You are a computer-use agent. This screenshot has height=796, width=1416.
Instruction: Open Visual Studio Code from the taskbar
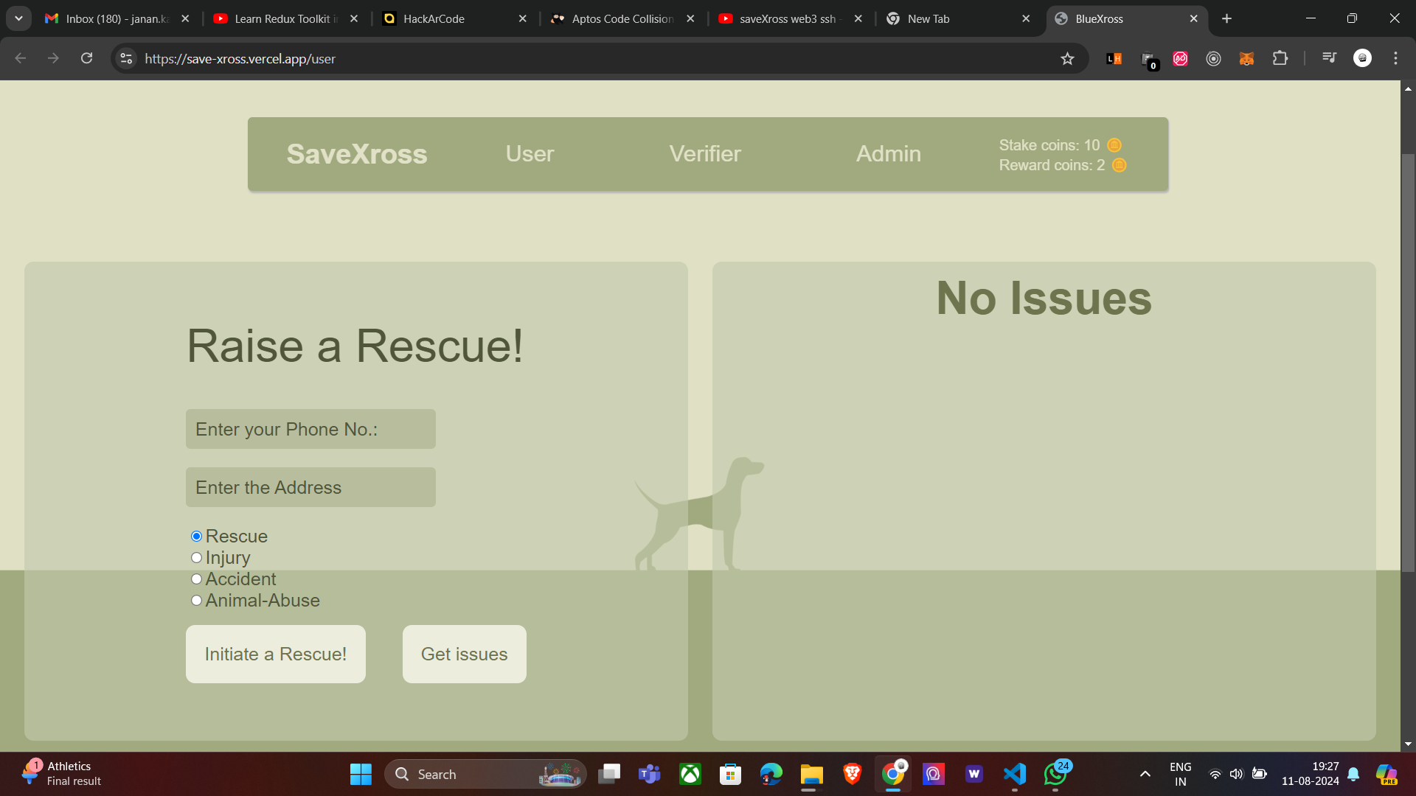pyautogui.click(x=1015, y=774)
